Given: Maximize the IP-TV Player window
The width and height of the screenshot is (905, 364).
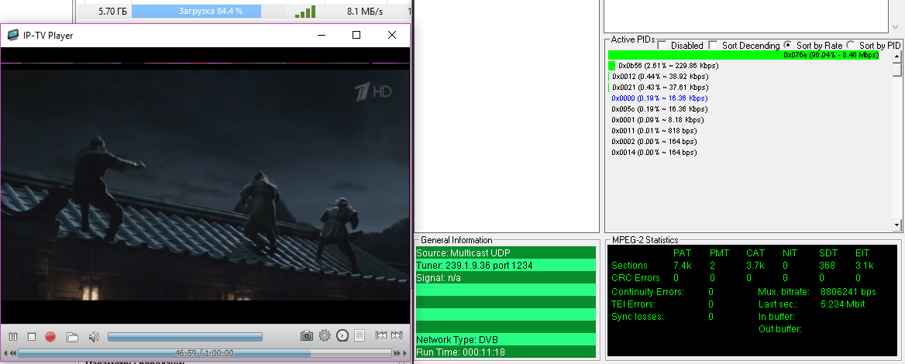Looking at the screenshot, I should 356,35.
